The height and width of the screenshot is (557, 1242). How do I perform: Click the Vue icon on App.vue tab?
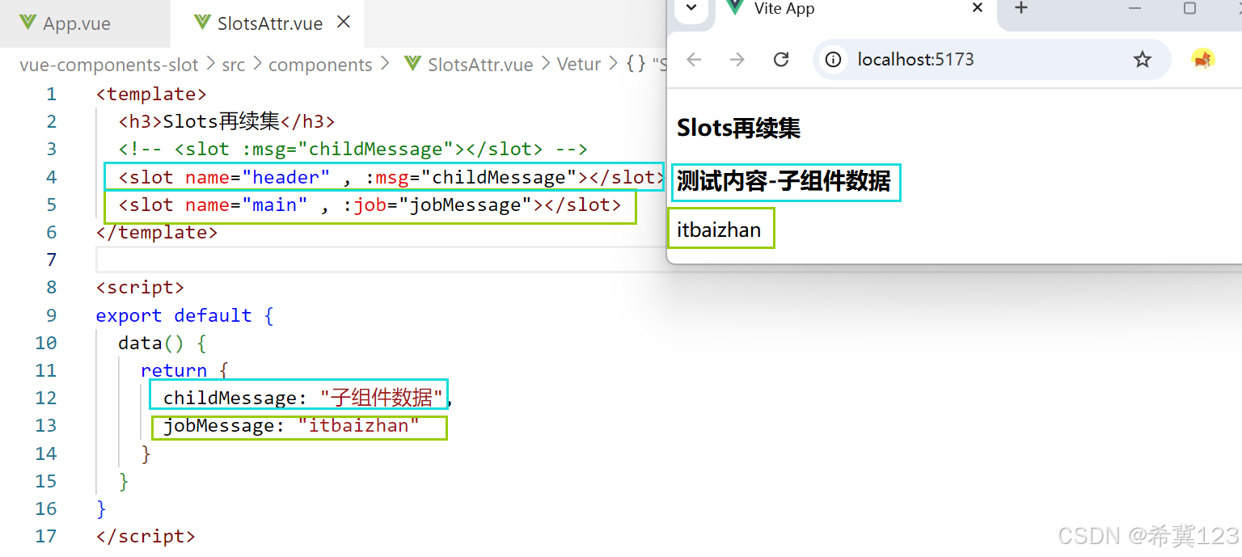pyautogui.click(x=27, y=23)
